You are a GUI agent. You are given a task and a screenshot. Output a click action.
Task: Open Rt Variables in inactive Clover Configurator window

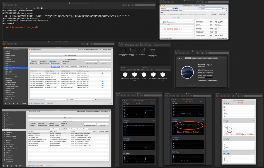tap(9, 132)
